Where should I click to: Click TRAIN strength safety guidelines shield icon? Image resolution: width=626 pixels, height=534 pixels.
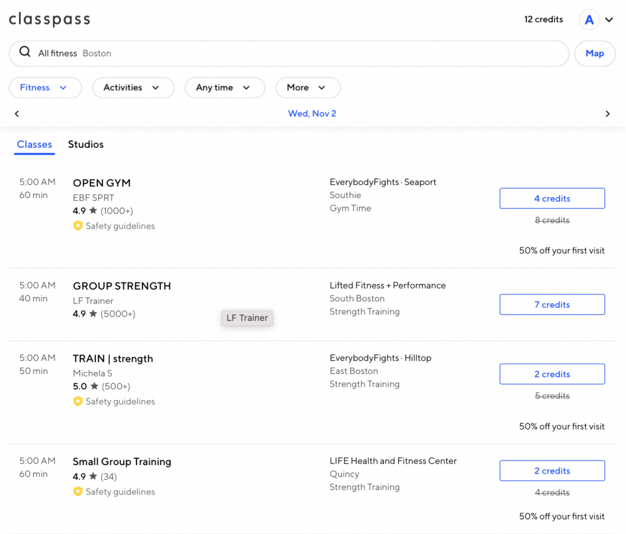[x=78, y=401]
